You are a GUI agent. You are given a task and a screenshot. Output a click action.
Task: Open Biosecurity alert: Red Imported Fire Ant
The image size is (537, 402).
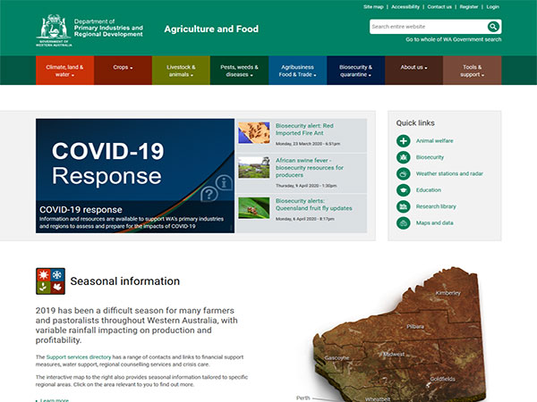[x=304, y=130]
